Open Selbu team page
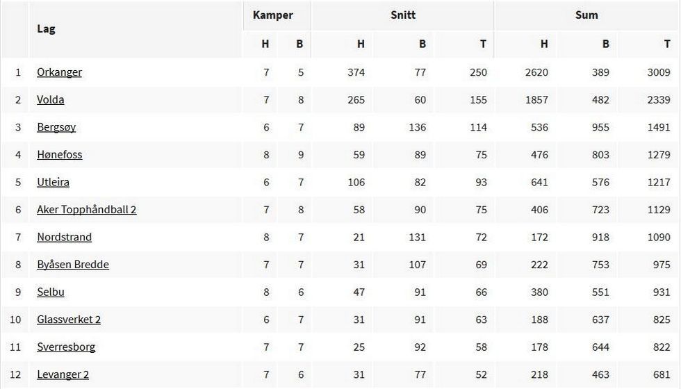681x389 pixels. tap(50, 292)
